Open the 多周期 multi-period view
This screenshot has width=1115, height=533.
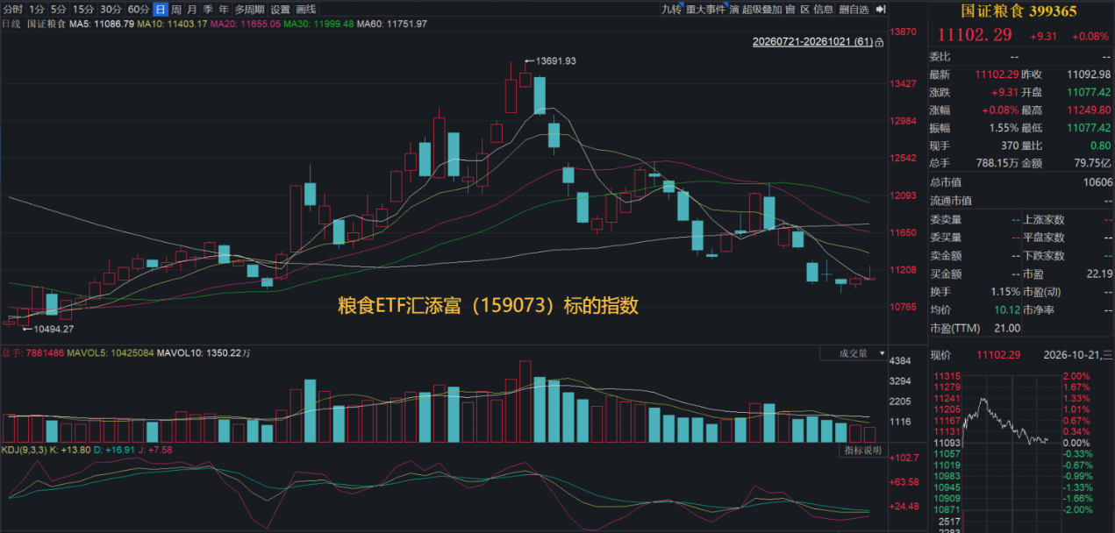(x=249, y=10)
